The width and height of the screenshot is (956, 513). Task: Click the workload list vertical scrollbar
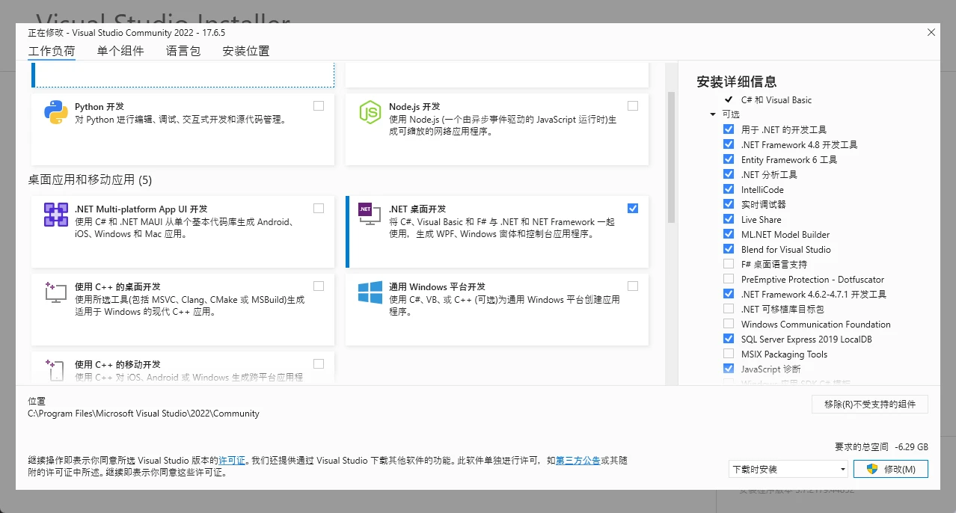[671, 158]
